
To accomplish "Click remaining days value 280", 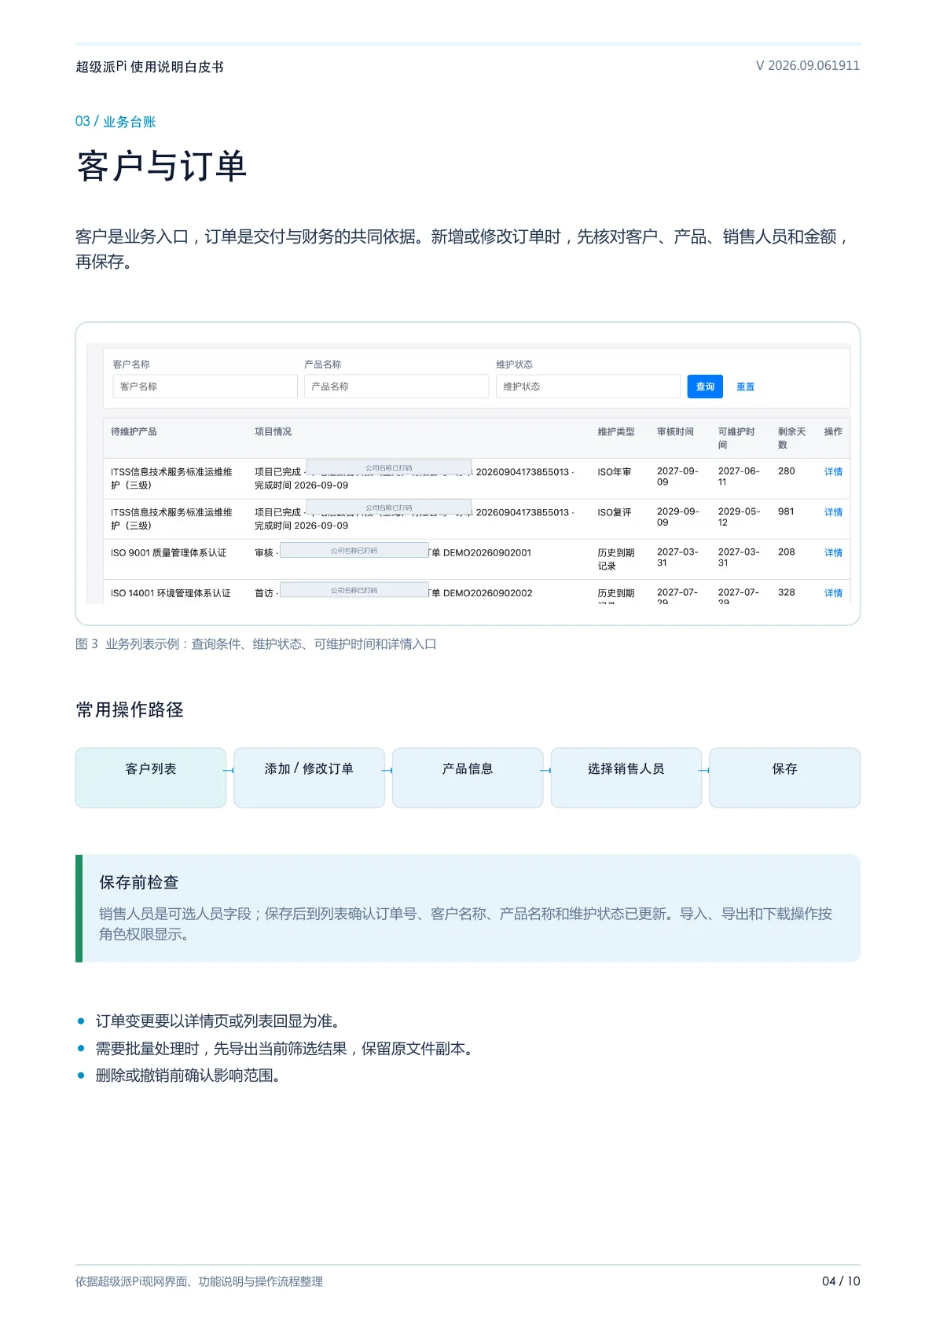I will (786, 471).
